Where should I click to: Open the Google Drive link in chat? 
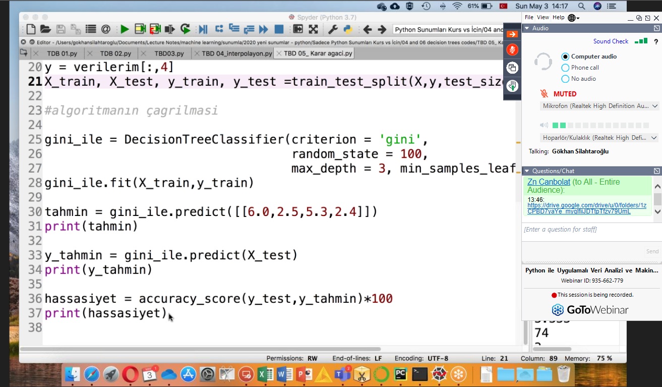(586, 208)
